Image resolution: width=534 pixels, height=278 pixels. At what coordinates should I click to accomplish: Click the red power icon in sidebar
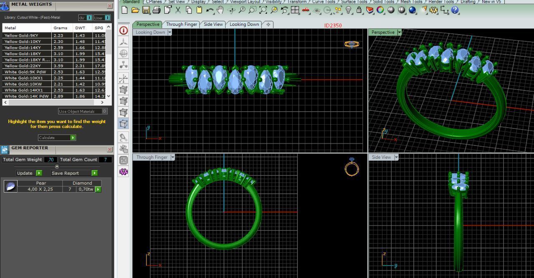pyautogui.click(x=123, y=30)
